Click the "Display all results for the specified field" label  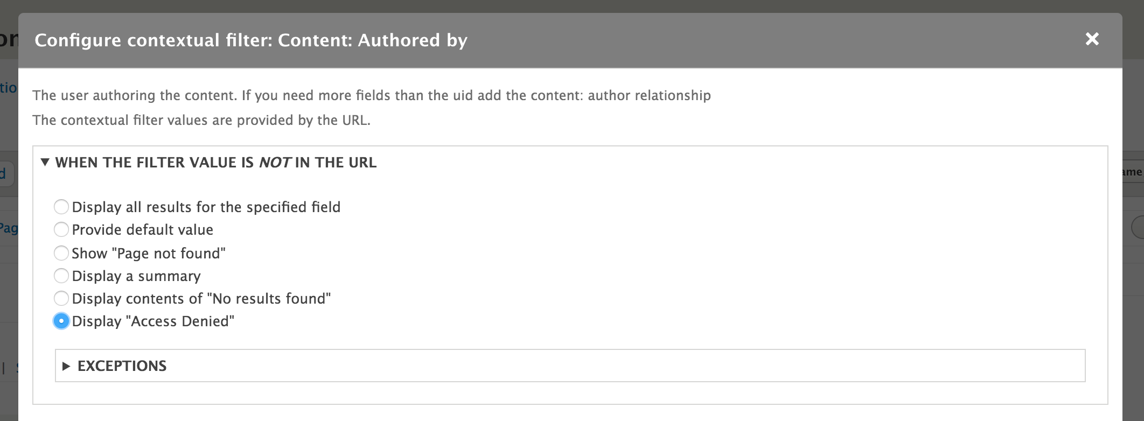206,207
